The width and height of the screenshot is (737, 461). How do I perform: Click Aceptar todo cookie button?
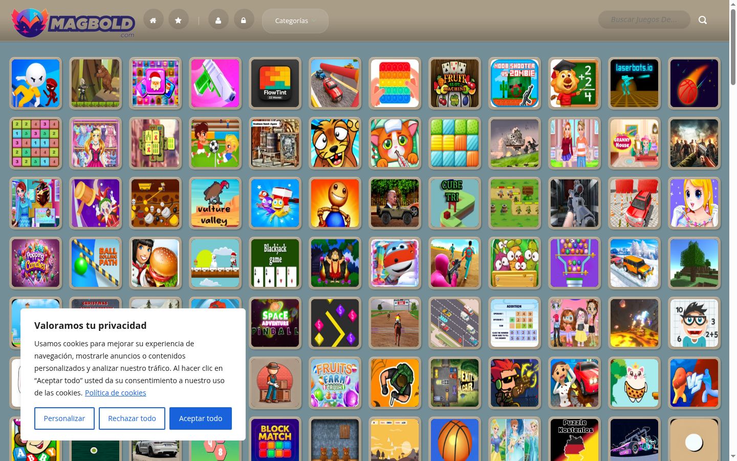coord(201,418)
